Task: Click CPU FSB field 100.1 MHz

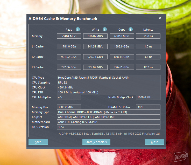Action: pyautogui.click(x=109, y=92)
